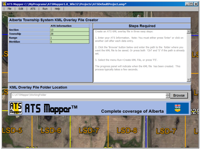The height and width of the screenshot is (150, 201).
Task: Maximize the ATS Mapper window
Action: click(x=191, y=4)
